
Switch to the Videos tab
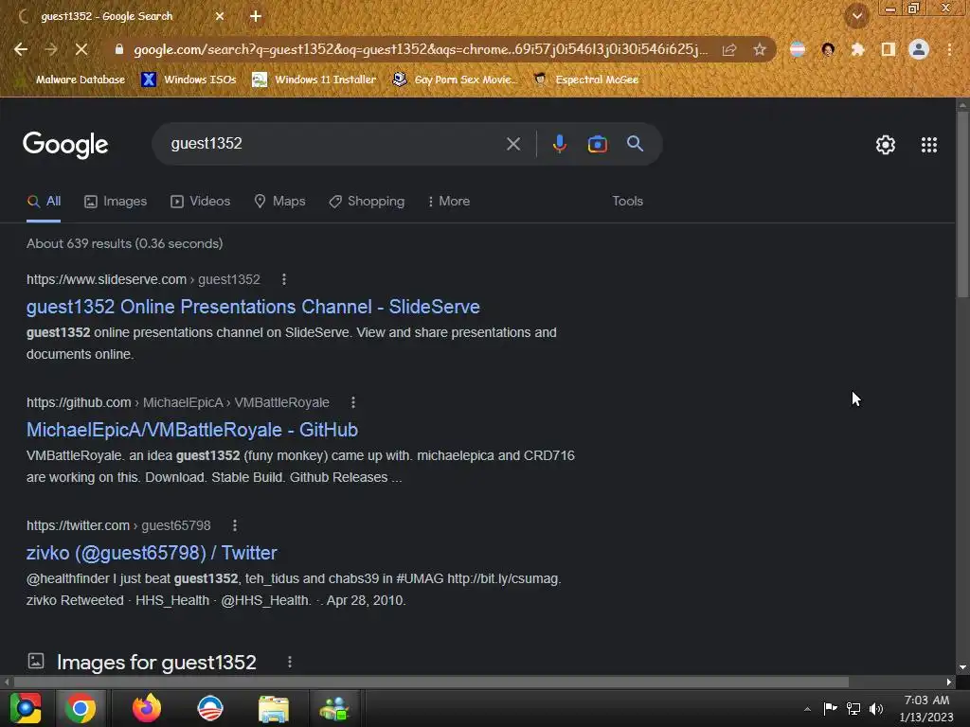click(x=201, y=202)
